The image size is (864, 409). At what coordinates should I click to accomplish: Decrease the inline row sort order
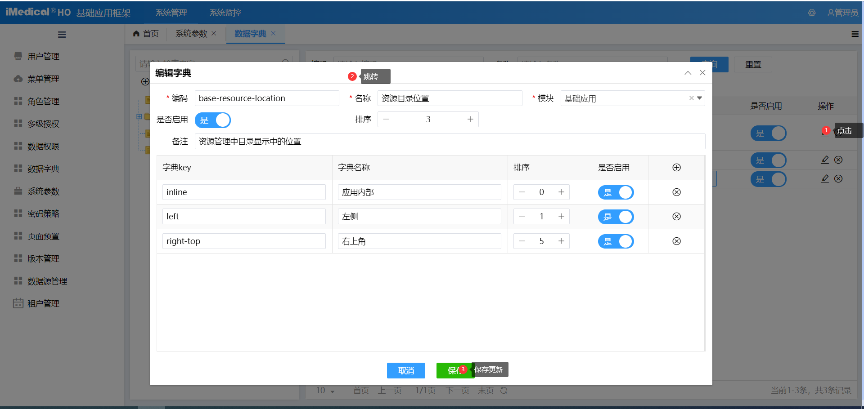[x=522, y=192]
